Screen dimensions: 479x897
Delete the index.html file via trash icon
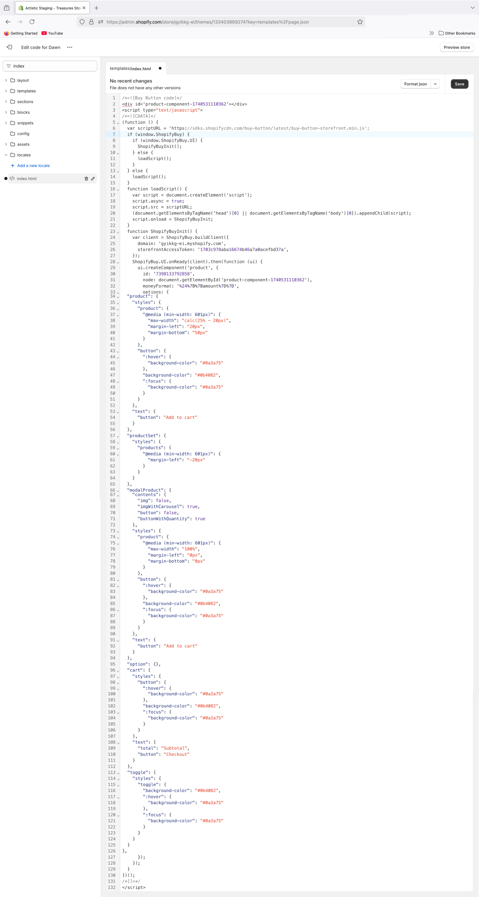point(86,179)
